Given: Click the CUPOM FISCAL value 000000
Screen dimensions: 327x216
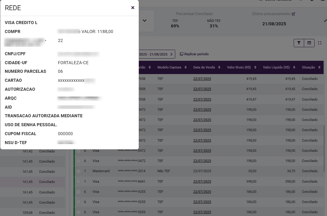Looking at the screenshot, I should click(x=65, y=134).
